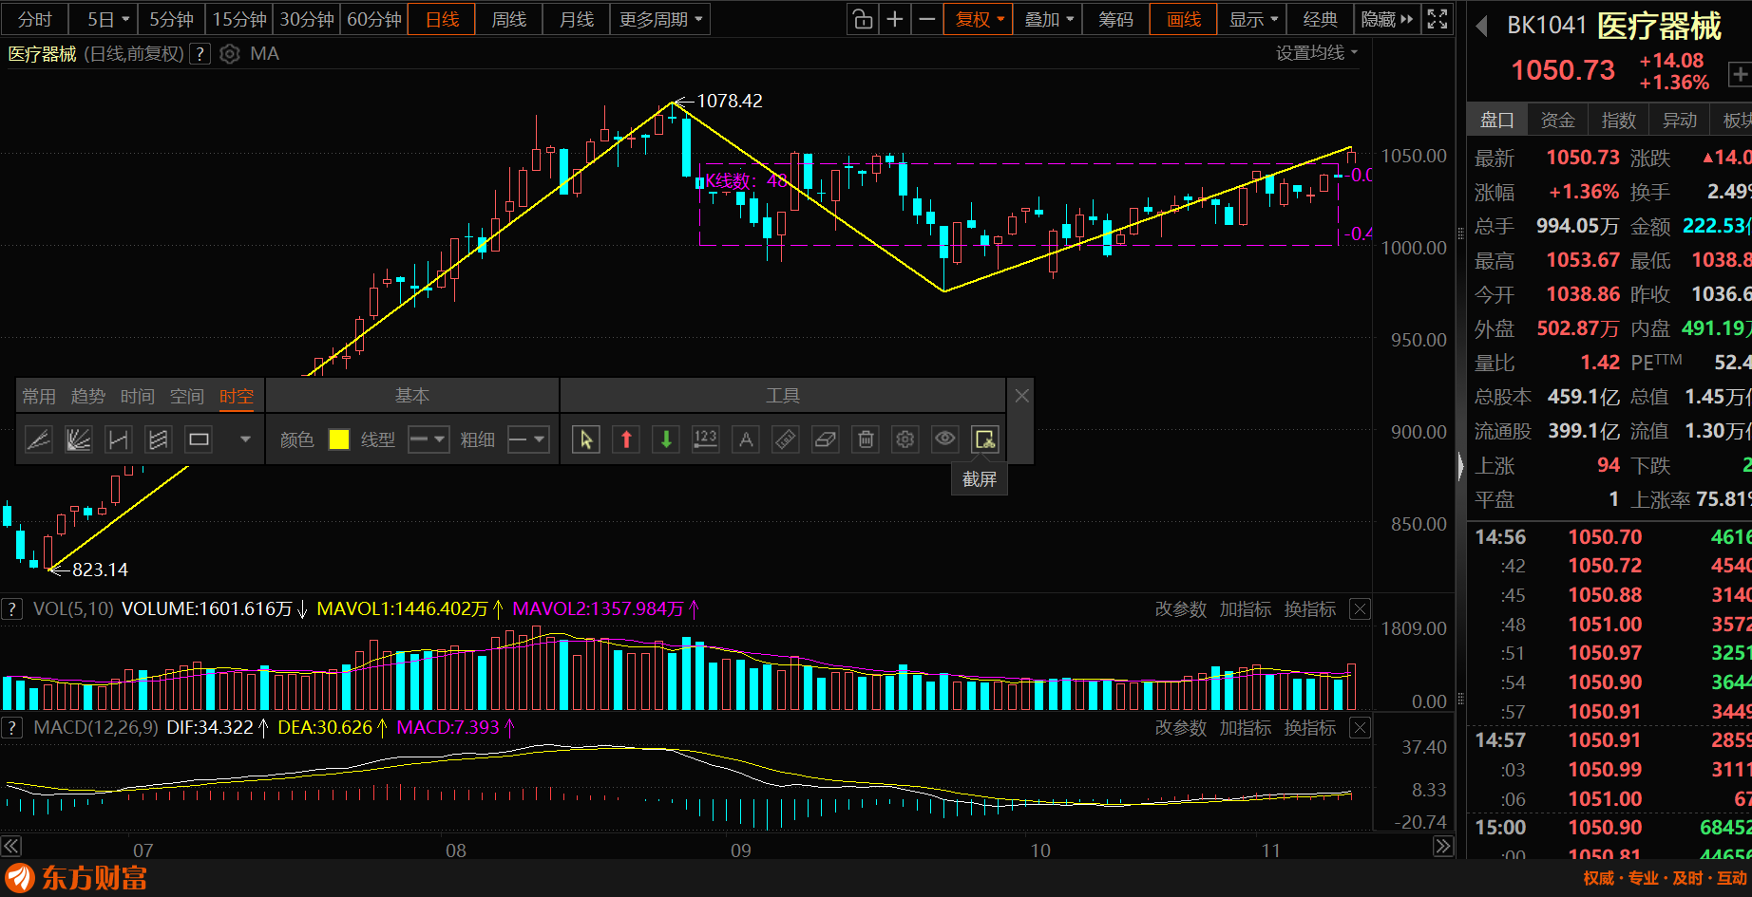Place a green down-arrow marker
Image resolution: width=1752 pixels, height=897 pixels.
coord(666,439)
